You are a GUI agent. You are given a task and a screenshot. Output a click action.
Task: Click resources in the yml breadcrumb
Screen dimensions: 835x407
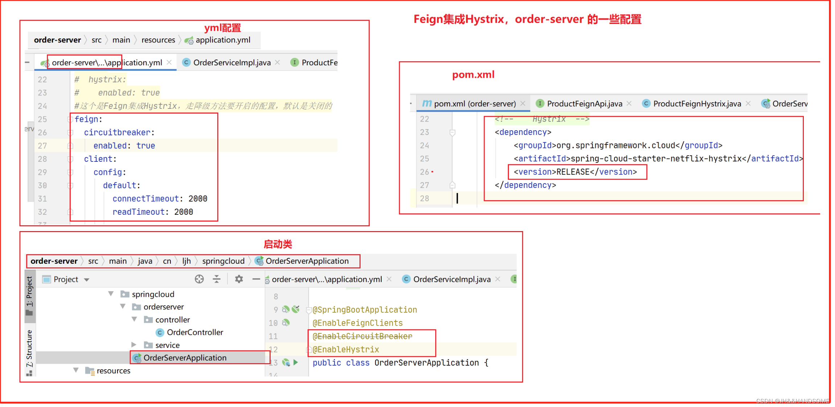coord(158,40)
